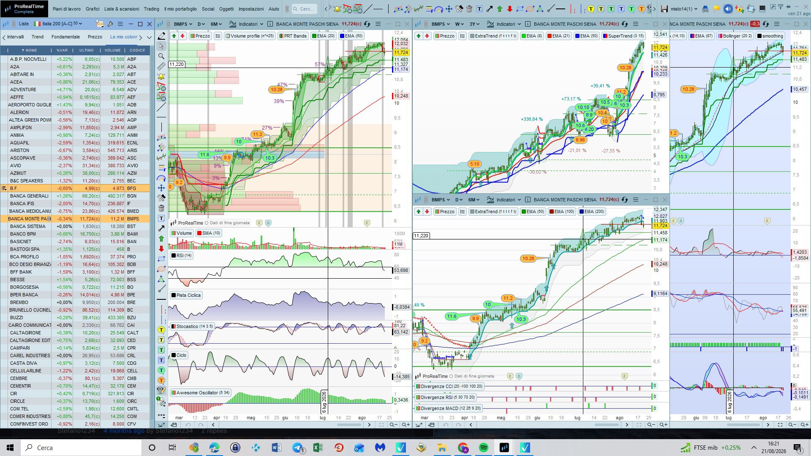Open the Liste & scansioni menu
The width and height of the screenshot is (811, 456).
(x=122, y=9)
